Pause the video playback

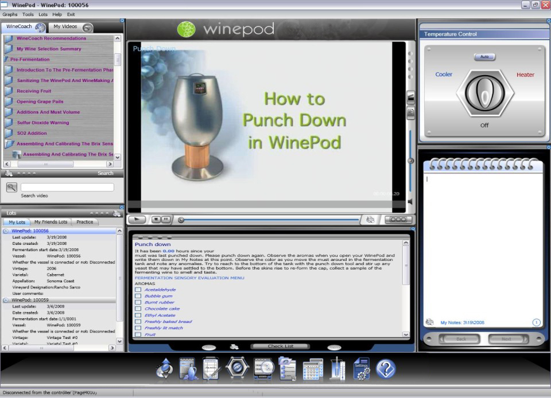tap(166, 220)
